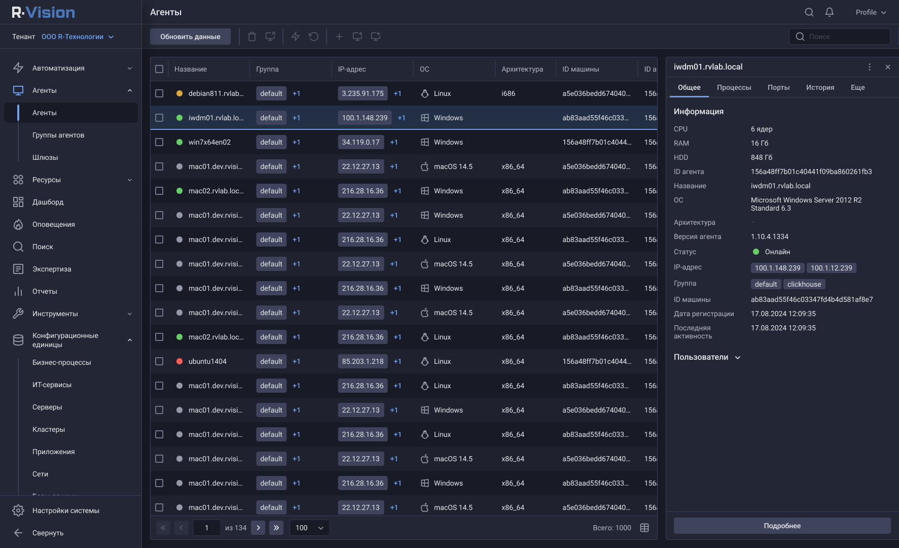
Task: Expand Пользователи section in details panel
Action: pos(707,357)
